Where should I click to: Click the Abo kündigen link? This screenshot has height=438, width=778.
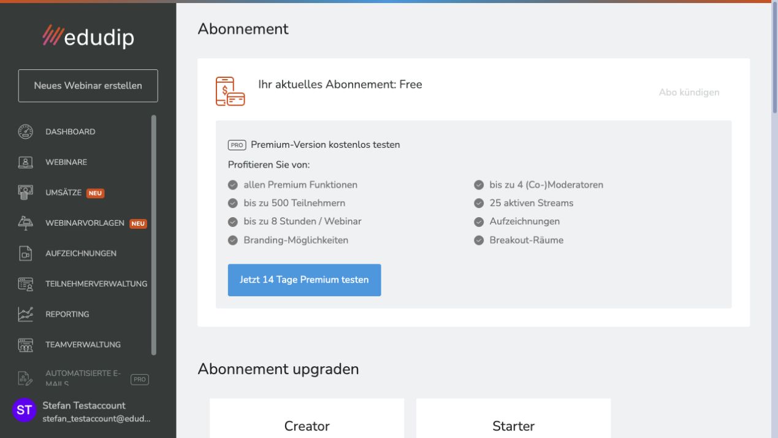point(689,92)
